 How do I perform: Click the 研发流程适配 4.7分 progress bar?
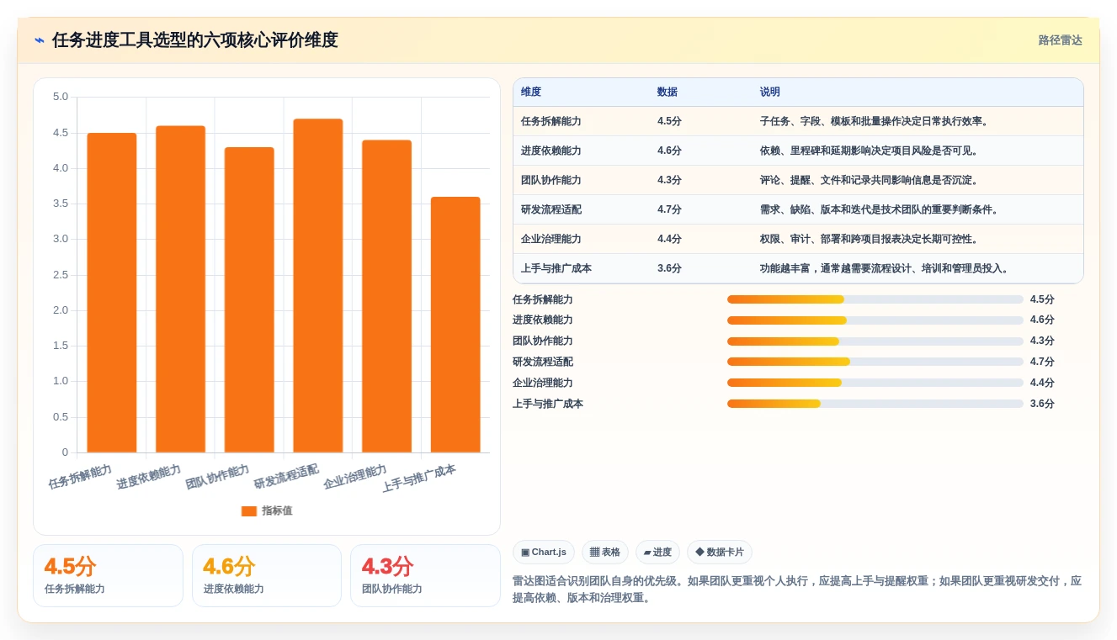(x=875, y=362)
